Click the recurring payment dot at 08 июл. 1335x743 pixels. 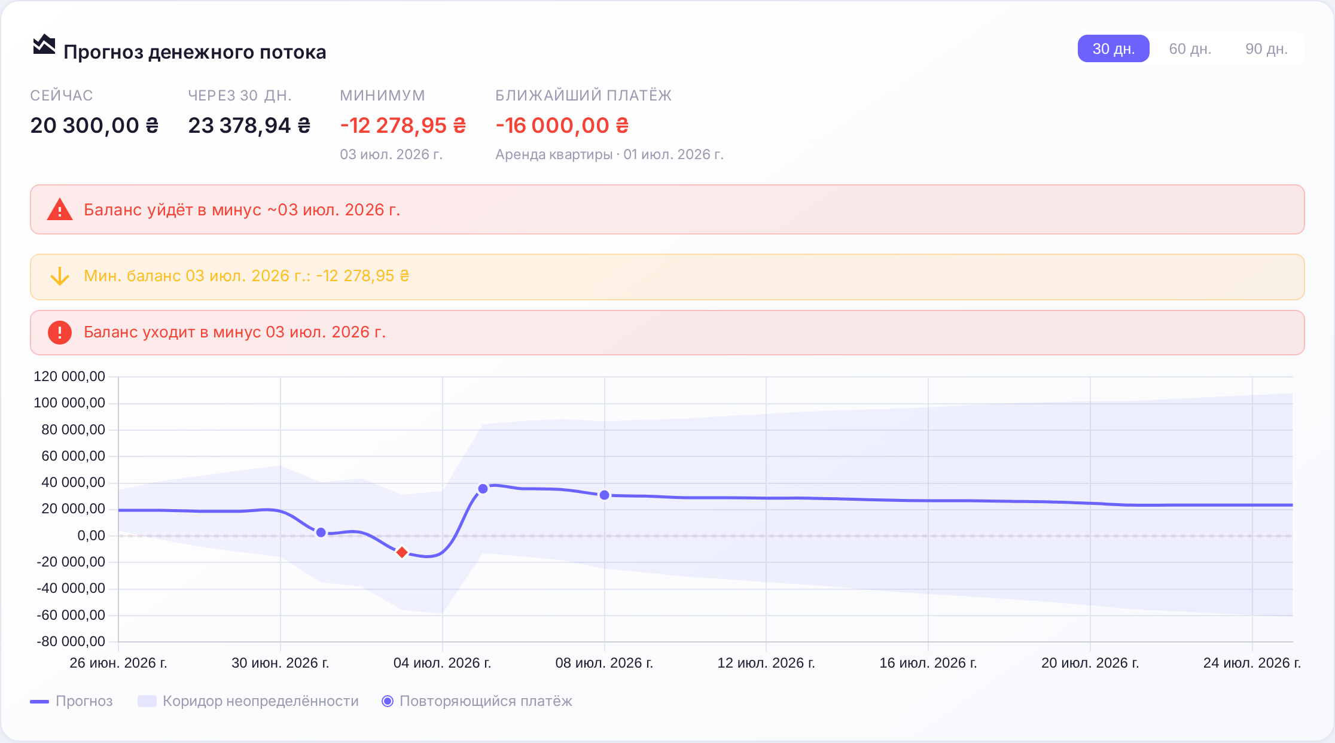point(605,495)
